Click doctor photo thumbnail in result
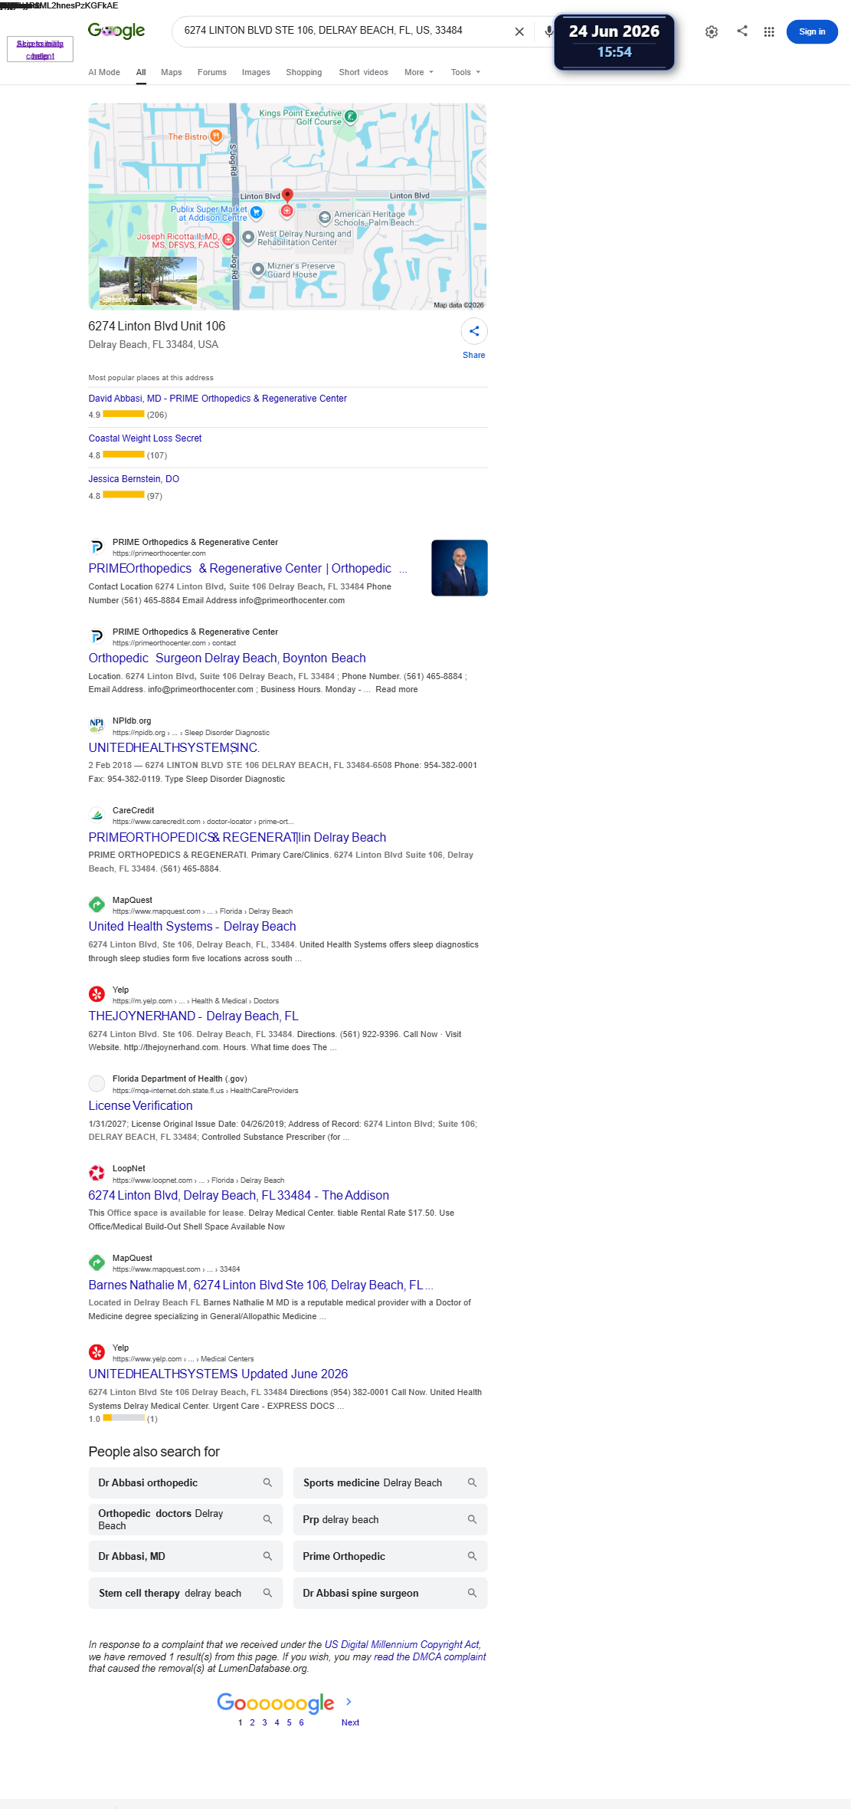This screenshot has height=1809, width=861. point(460,568)
